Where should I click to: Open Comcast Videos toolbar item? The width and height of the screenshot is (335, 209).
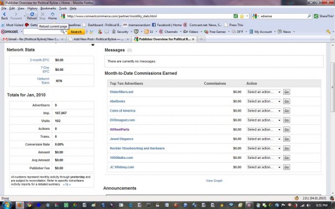[191, 32]
